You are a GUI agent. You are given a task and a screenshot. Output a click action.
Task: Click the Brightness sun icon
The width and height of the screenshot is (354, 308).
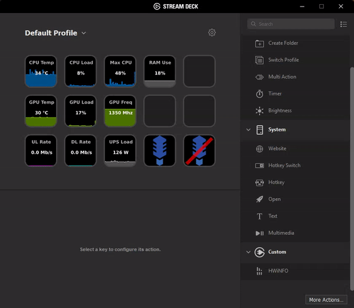coord(260,111)
